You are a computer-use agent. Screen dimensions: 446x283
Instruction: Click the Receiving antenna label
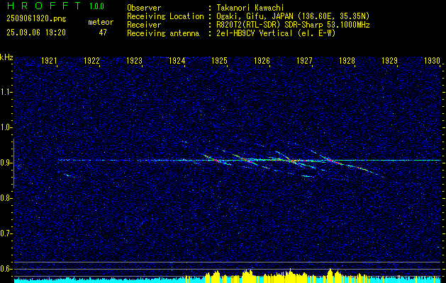point(163,33)
